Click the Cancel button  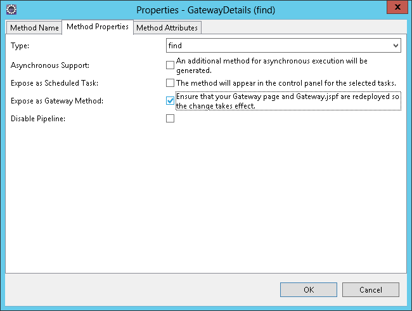click(370, 289)
